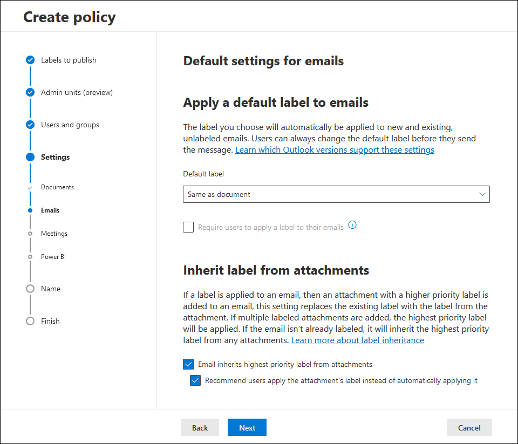This screenshot has height=444, width=518.
Task: Toggle Recommend users apply attachment's label checkbox
Action: coord(195,380)
